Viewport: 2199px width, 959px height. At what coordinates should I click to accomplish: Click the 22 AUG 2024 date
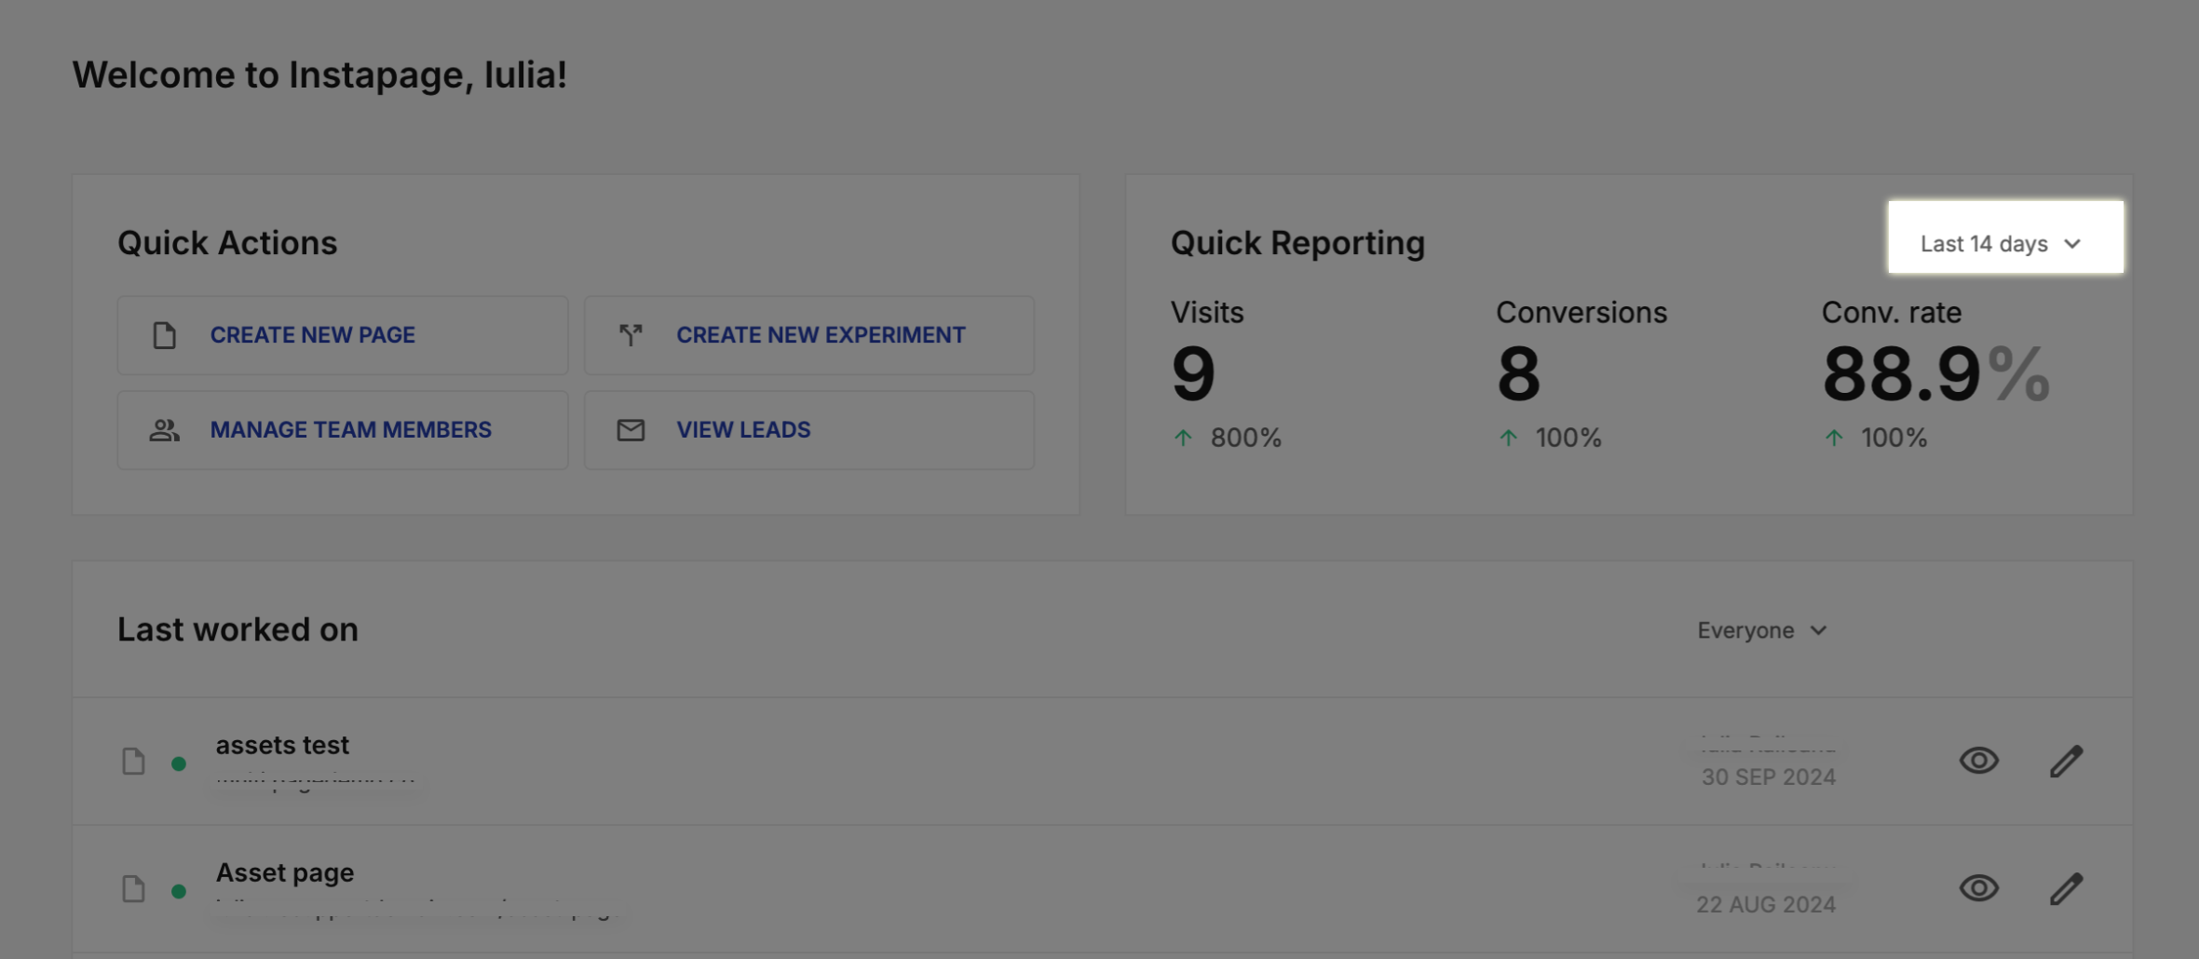click(x=1766, y=904)
